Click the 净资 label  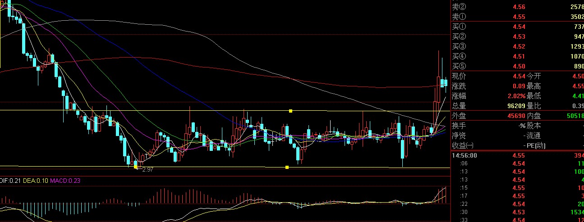point(459,136)
